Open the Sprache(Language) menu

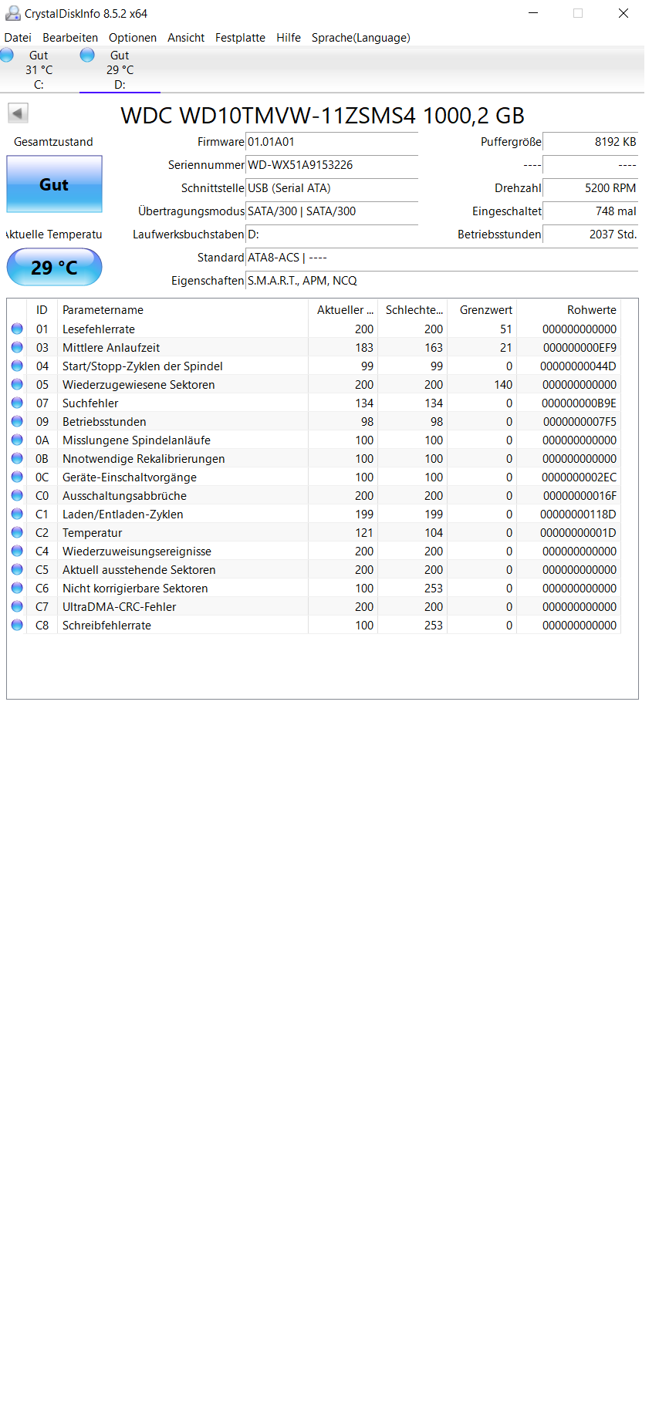click(x=361, y=37)
